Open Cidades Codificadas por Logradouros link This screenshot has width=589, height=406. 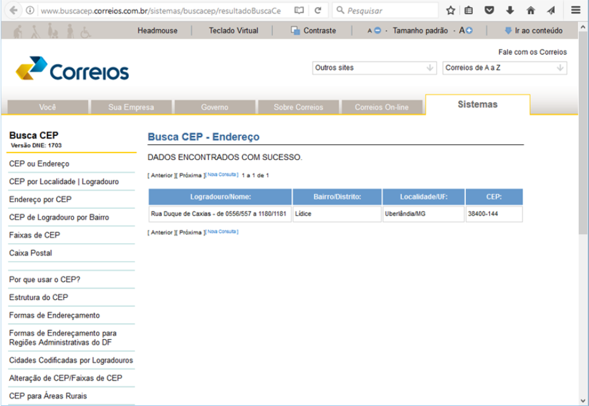71,360
